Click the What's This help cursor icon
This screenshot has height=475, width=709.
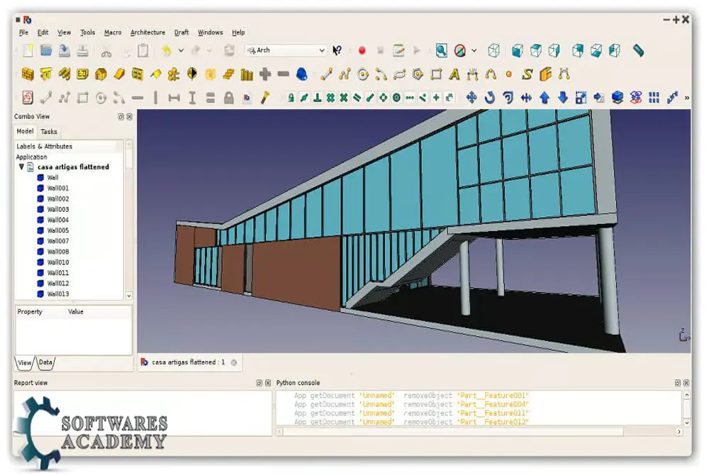pyautogui.click(x=337, y=50)
